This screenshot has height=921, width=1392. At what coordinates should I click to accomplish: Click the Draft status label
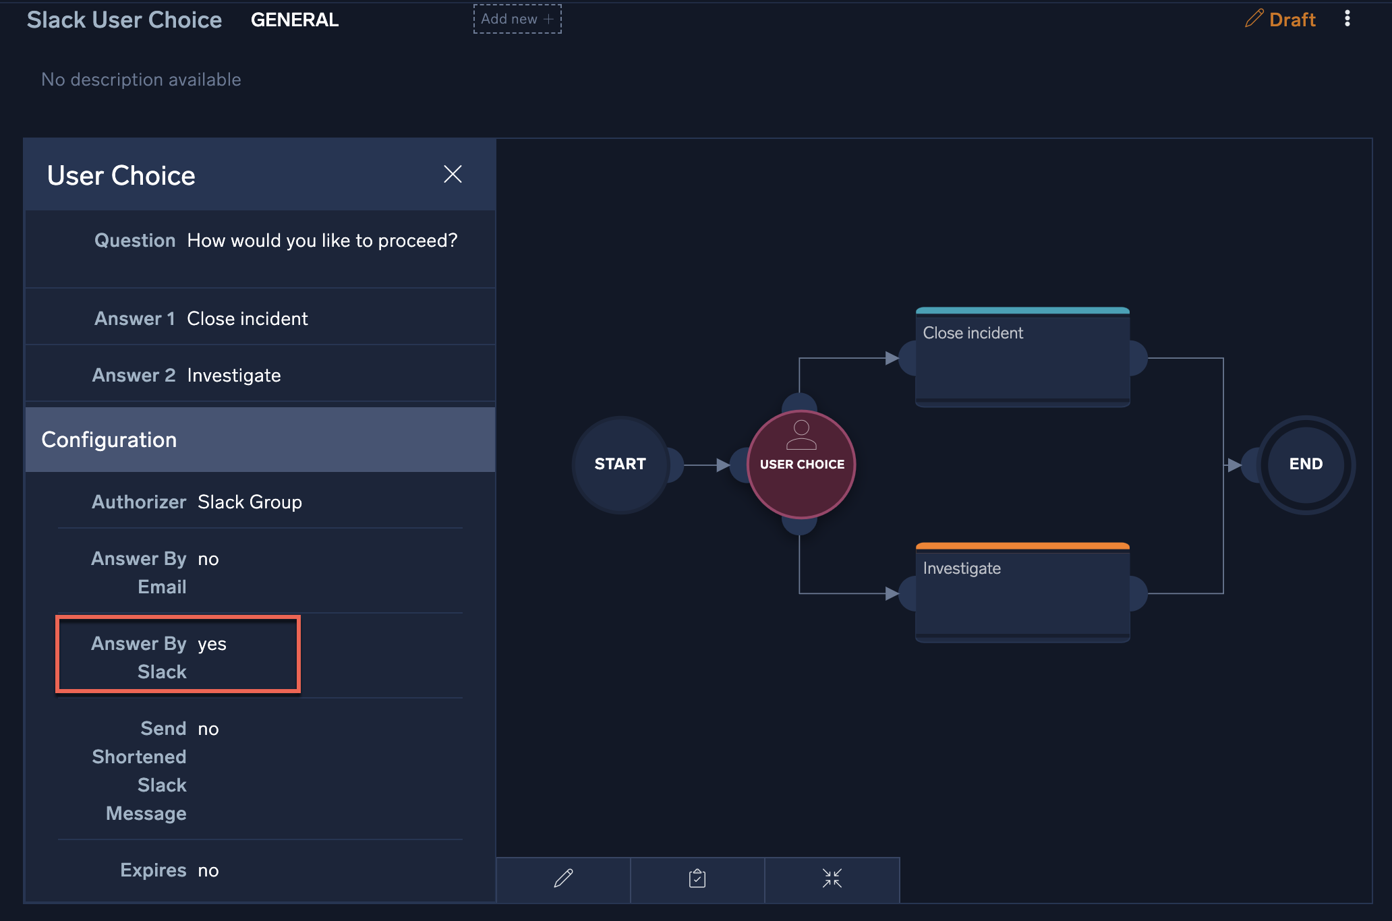pyautogui.click(x=1292, y=20)
